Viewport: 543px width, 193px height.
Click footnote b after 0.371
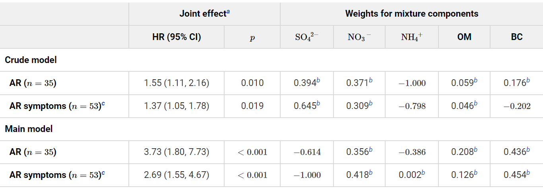pos(370,81)
